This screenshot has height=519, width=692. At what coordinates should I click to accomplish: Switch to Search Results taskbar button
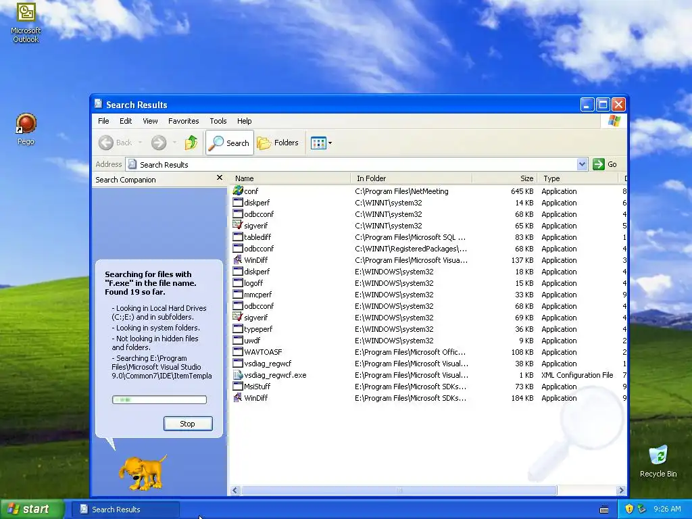(125, 510)
